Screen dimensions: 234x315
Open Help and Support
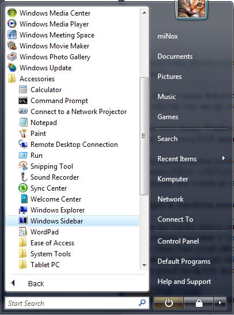[x=184, y=282]
